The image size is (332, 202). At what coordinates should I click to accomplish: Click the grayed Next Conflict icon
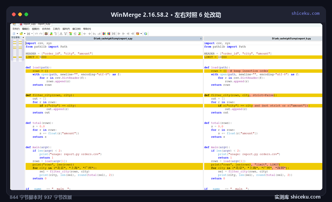click(61, 34)
